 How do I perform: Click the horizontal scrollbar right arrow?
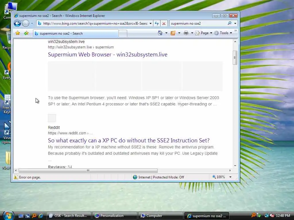coord(230,170)
